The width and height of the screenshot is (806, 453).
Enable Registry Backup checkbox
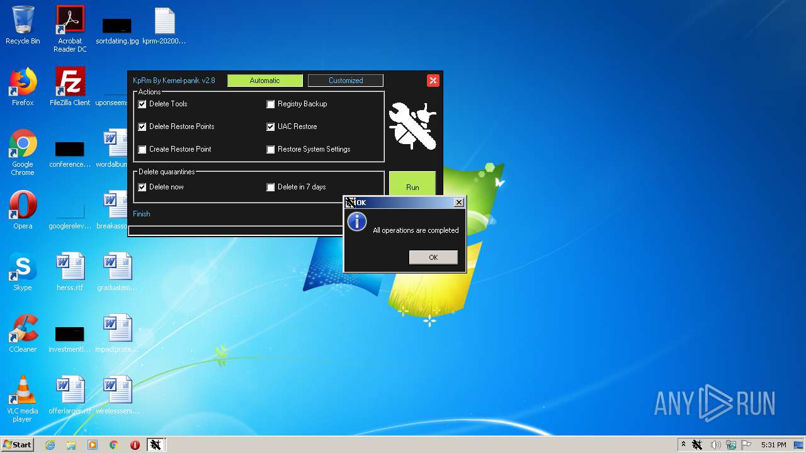(271, 104)
